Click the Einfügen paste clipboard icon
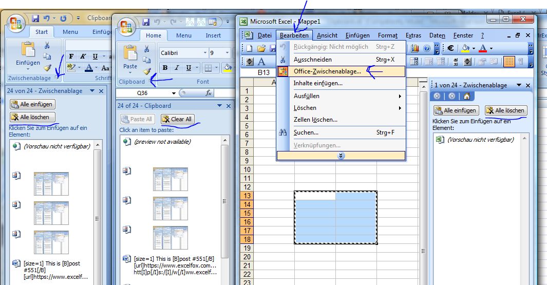547x285 pixels. (28, 49)
